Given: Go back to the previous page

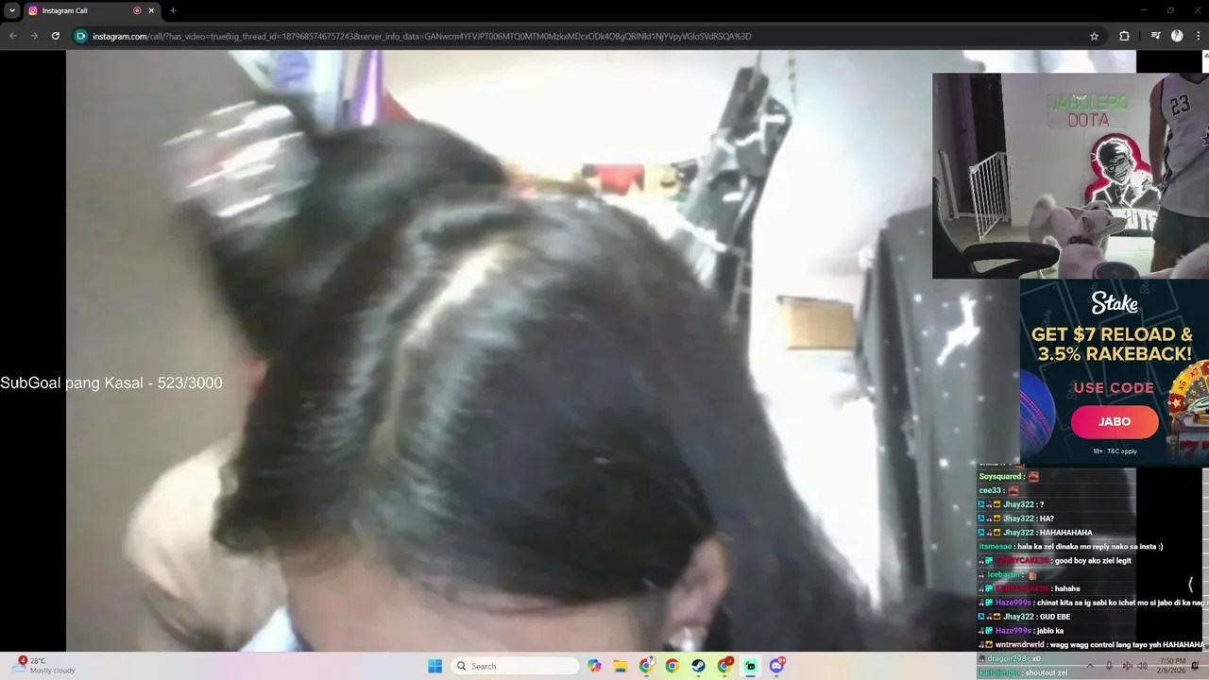Looking at the screenshot, I should [12, 36].
